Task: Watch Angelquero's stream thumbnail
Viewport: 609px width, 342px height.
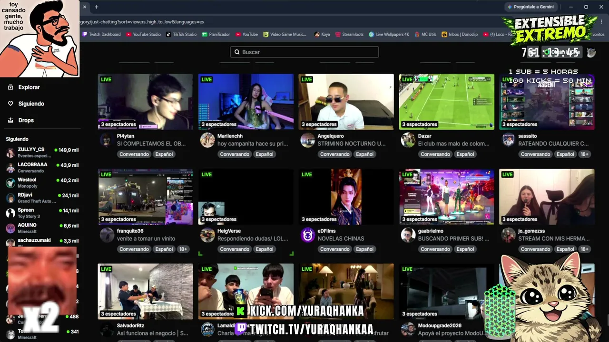Action: 346,102
